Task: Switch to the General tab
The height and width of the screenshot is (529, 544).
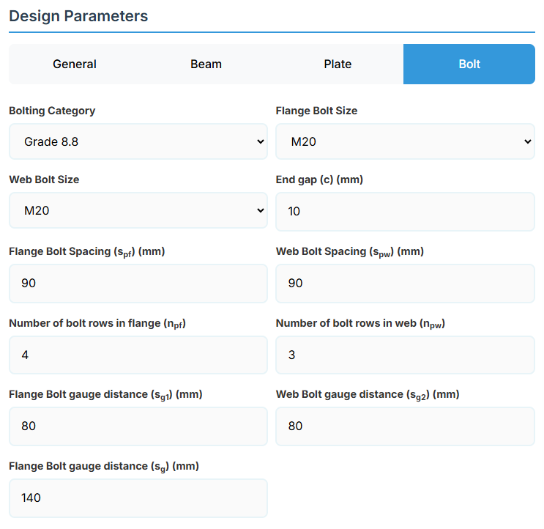Action: pyautogui.click(x=74, y=64)
